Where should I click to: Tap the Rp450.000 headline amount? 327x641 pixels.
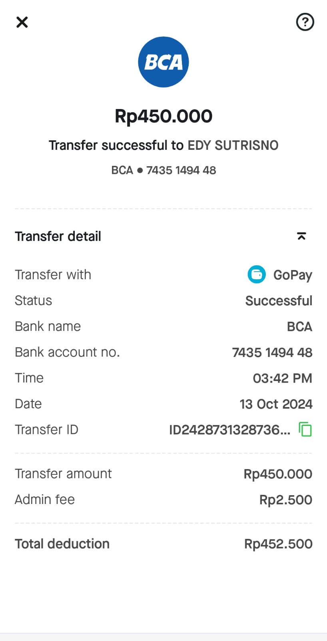pyautogui.click(x=163, y=116)
